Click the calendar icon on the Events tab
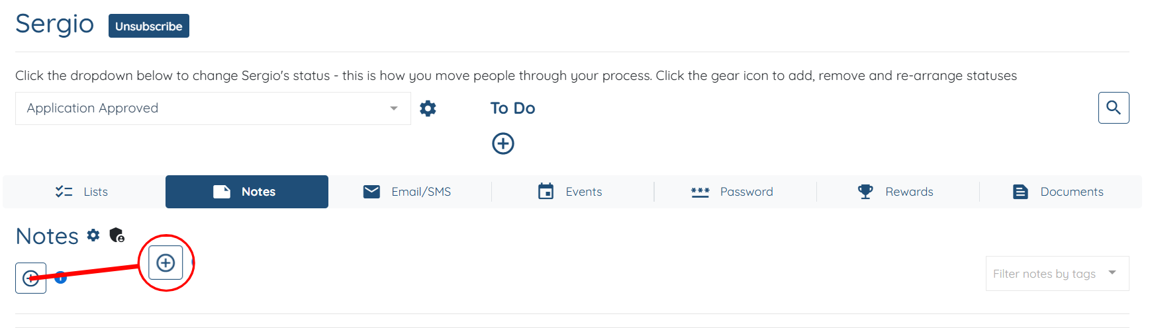The width and height of the screenshot is (1150, 328). pos(546,192)
